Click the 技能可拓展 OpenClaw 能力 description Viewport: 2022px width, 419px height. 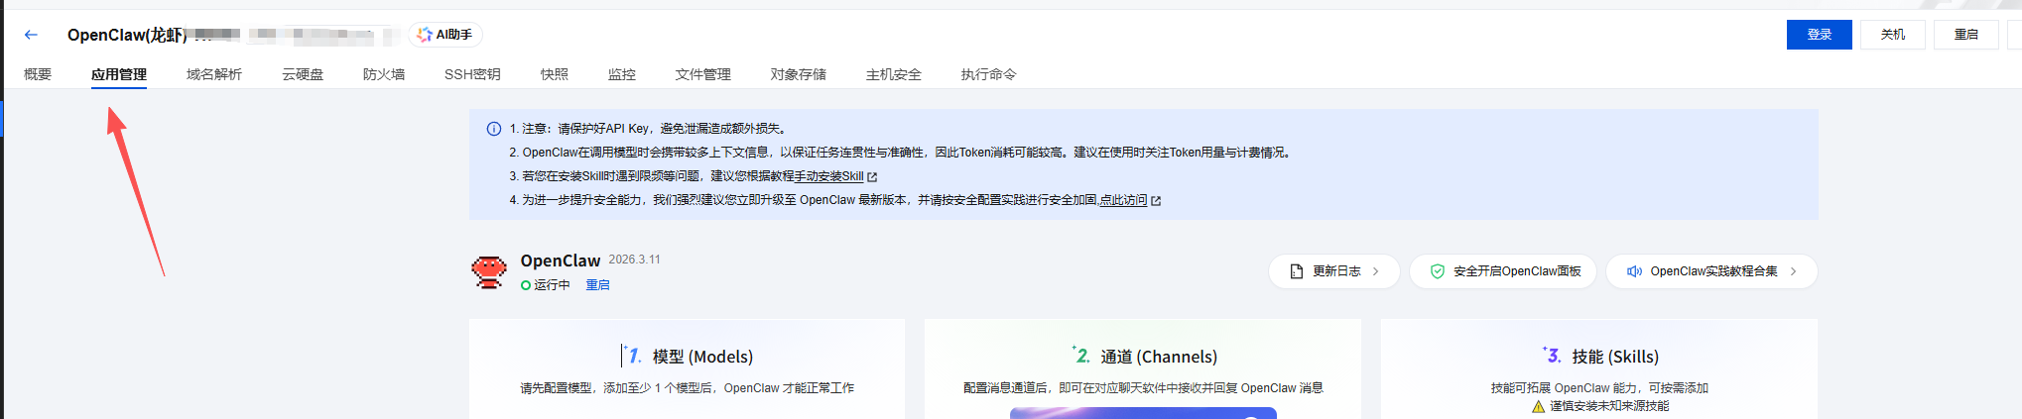(x=1599, y=388)
